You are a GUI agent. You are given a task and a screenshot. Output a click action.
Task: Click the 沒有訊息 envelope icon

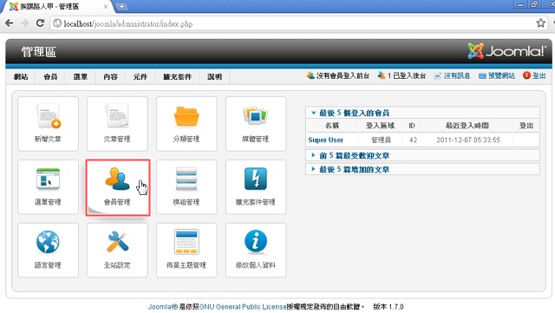click(437, 75)
